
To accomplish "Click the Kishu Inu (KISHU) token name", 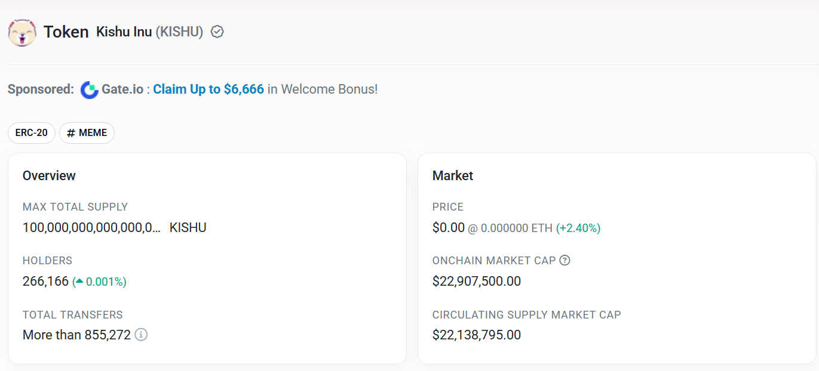I will 149,32.
